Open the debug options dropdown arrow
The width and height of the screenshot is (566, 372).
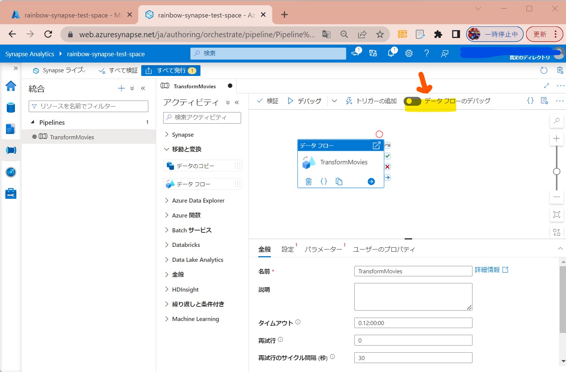click(x=334, y=101)
